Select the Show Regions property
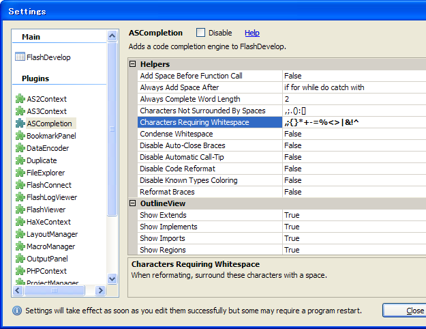This screenshot has width=426, height=329. pyautogui.click(x=210, y=250)
